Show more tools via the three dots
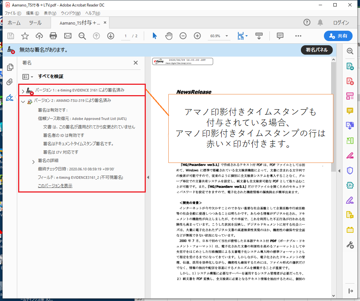 pyautogui.click(x=298, y=36)
